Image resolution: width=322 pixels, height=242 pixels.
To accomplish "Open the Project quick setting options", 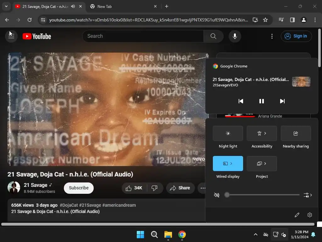I will [262, 164].
